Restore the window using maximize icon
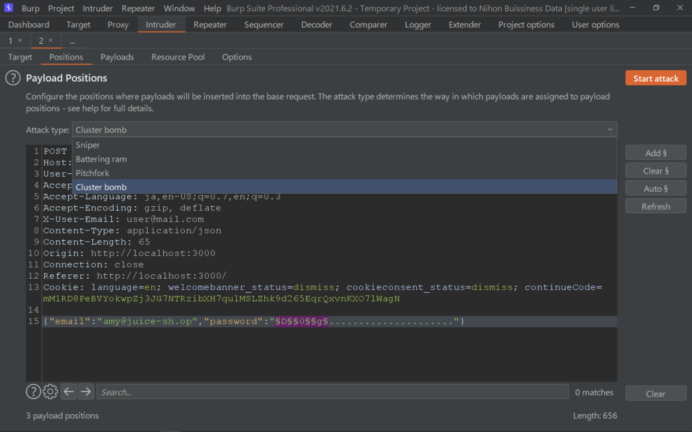Screen dimensions: 692x432 656,8
